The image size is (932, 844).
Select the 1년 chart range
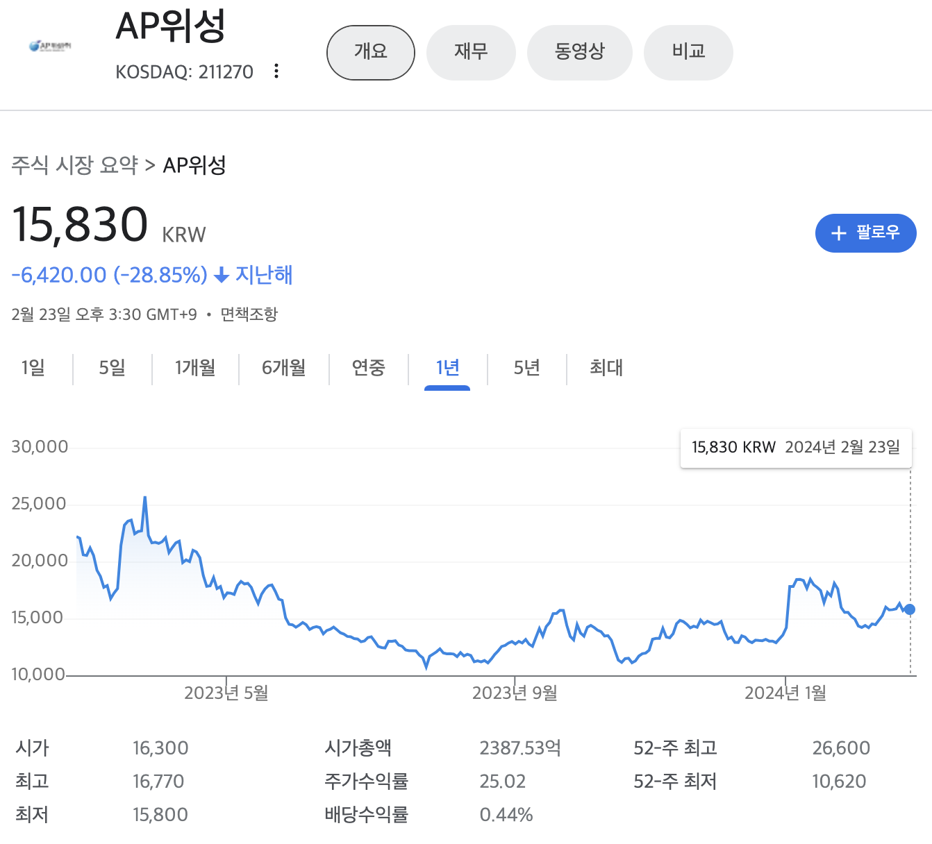pyautogui.click(x=447, y=368)
